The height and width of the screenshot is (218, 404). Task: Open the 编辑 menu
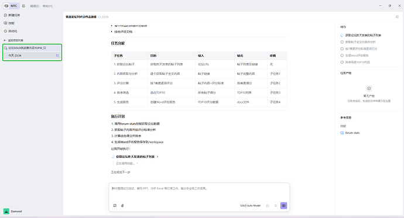(x=35, y=6)
